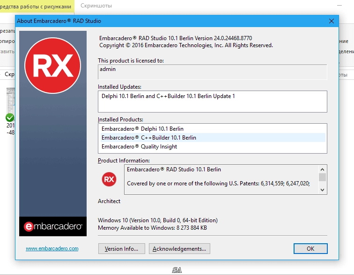The width and height of the screenshot is (354, 275).
Task: Visit www.embarcadero.com link
Action: tap(52, 248)
